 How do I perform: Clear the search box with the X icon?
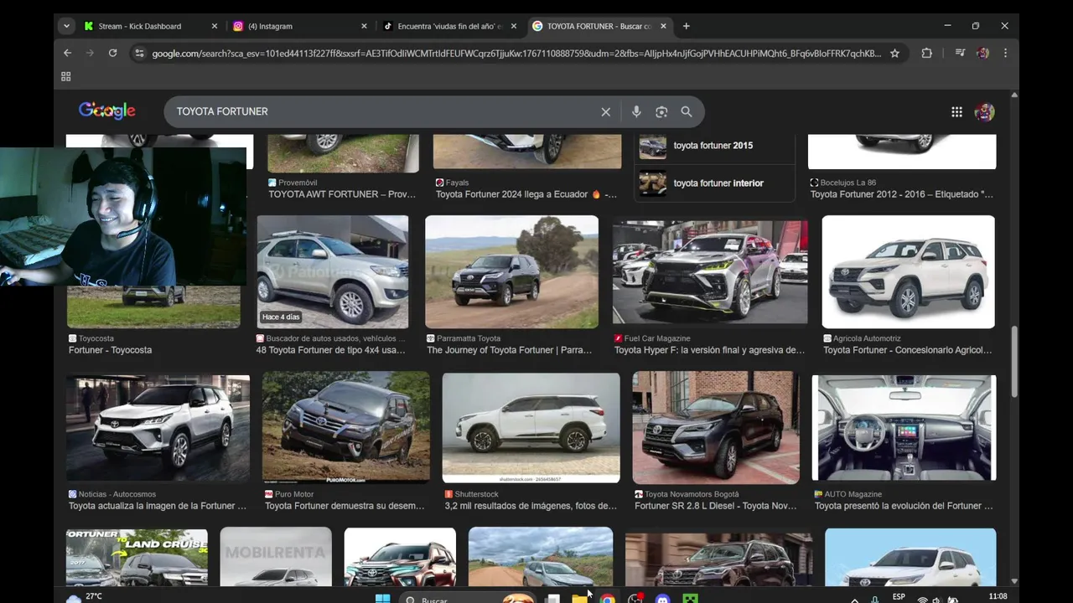tap(605, 111)
